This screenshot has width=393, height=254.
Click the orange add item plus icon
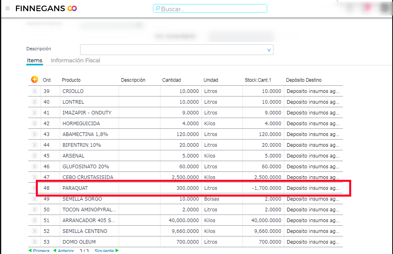[x=35, y=80]
